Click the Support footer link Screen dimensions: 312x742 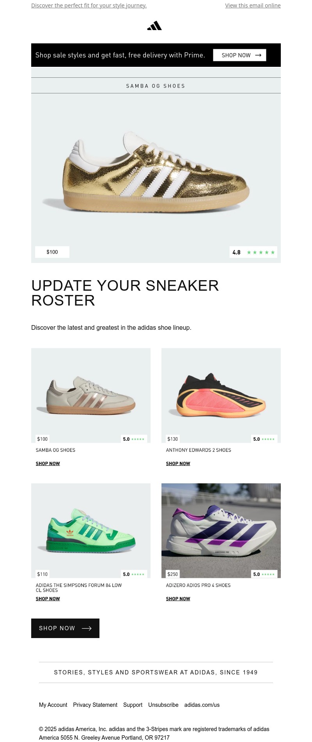[133, 705]
